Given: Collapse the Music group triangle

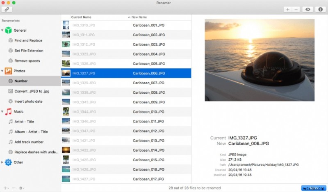Looking at the screenshot, I should click(x=2, y=111).
